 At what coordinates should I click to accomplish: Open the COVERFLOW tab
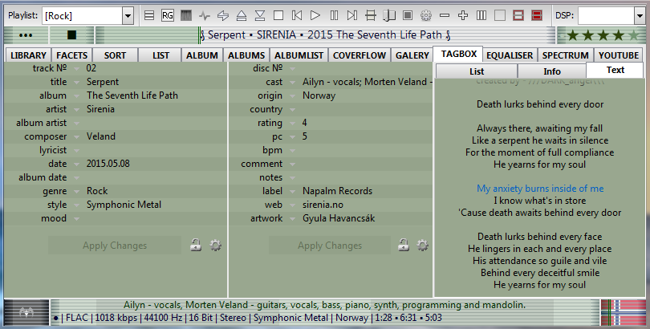tap(359, 55)
